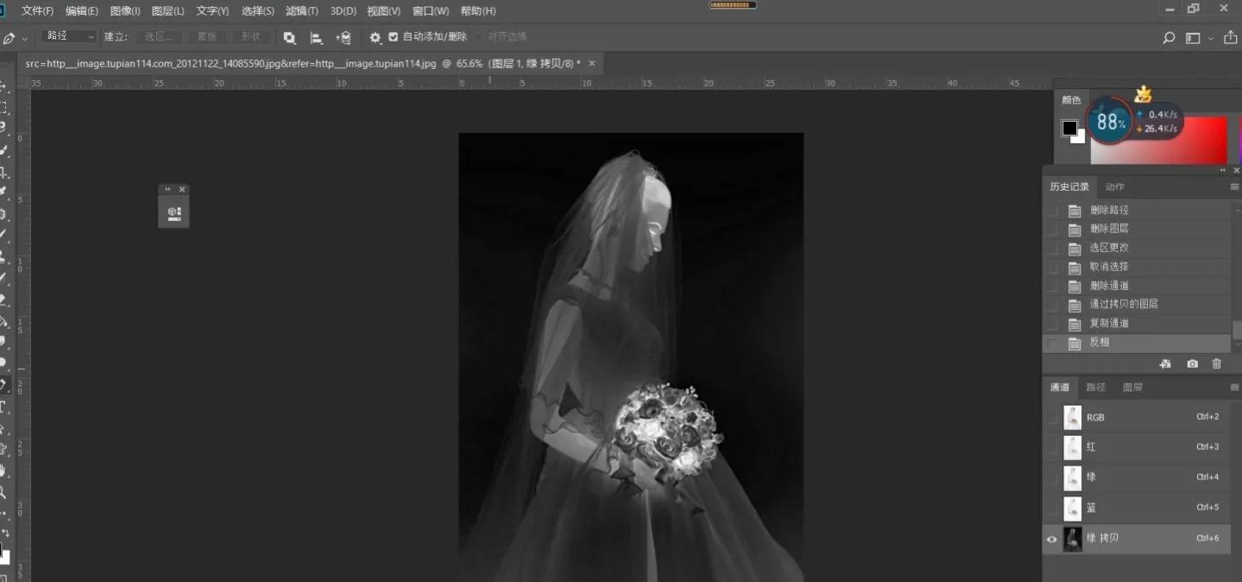
Task: Click the camera snapshot icon in History panel
Action: 1191,364
